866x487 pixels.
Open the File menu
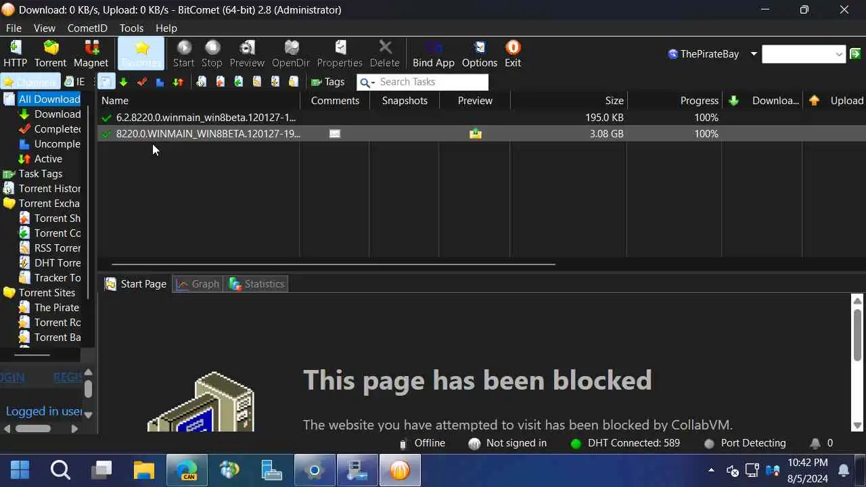[x=14, y=28]
